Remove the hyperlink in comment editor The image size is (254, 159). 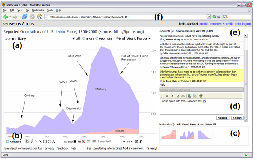[195, 96]
